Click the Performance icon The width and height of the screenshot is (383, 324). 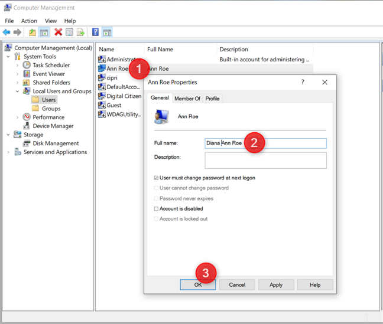click(x=27, y=117)
